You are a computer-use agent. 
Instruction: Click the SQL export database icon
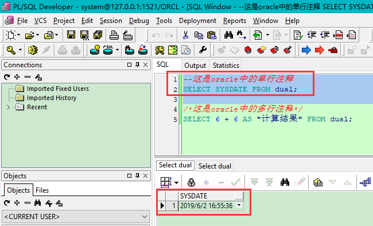(x=108, y=50)
